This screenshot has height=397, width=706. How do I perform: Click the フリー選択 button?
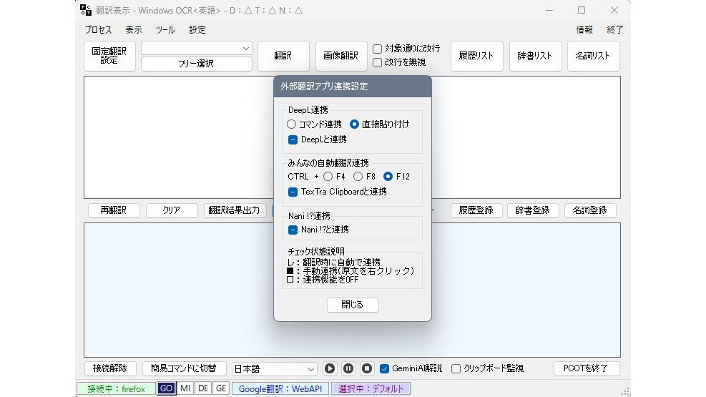[x=196, y=64]
